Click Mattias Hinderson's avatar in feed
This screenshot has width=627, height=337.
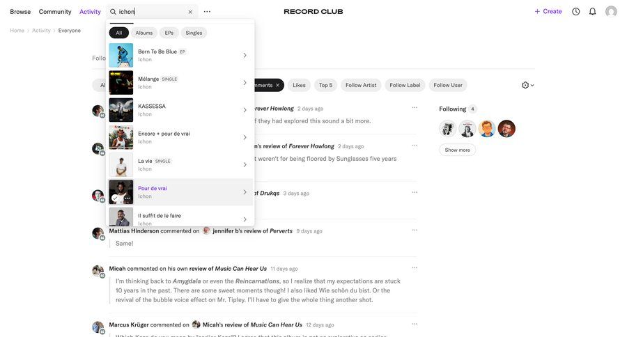point(98,233)
